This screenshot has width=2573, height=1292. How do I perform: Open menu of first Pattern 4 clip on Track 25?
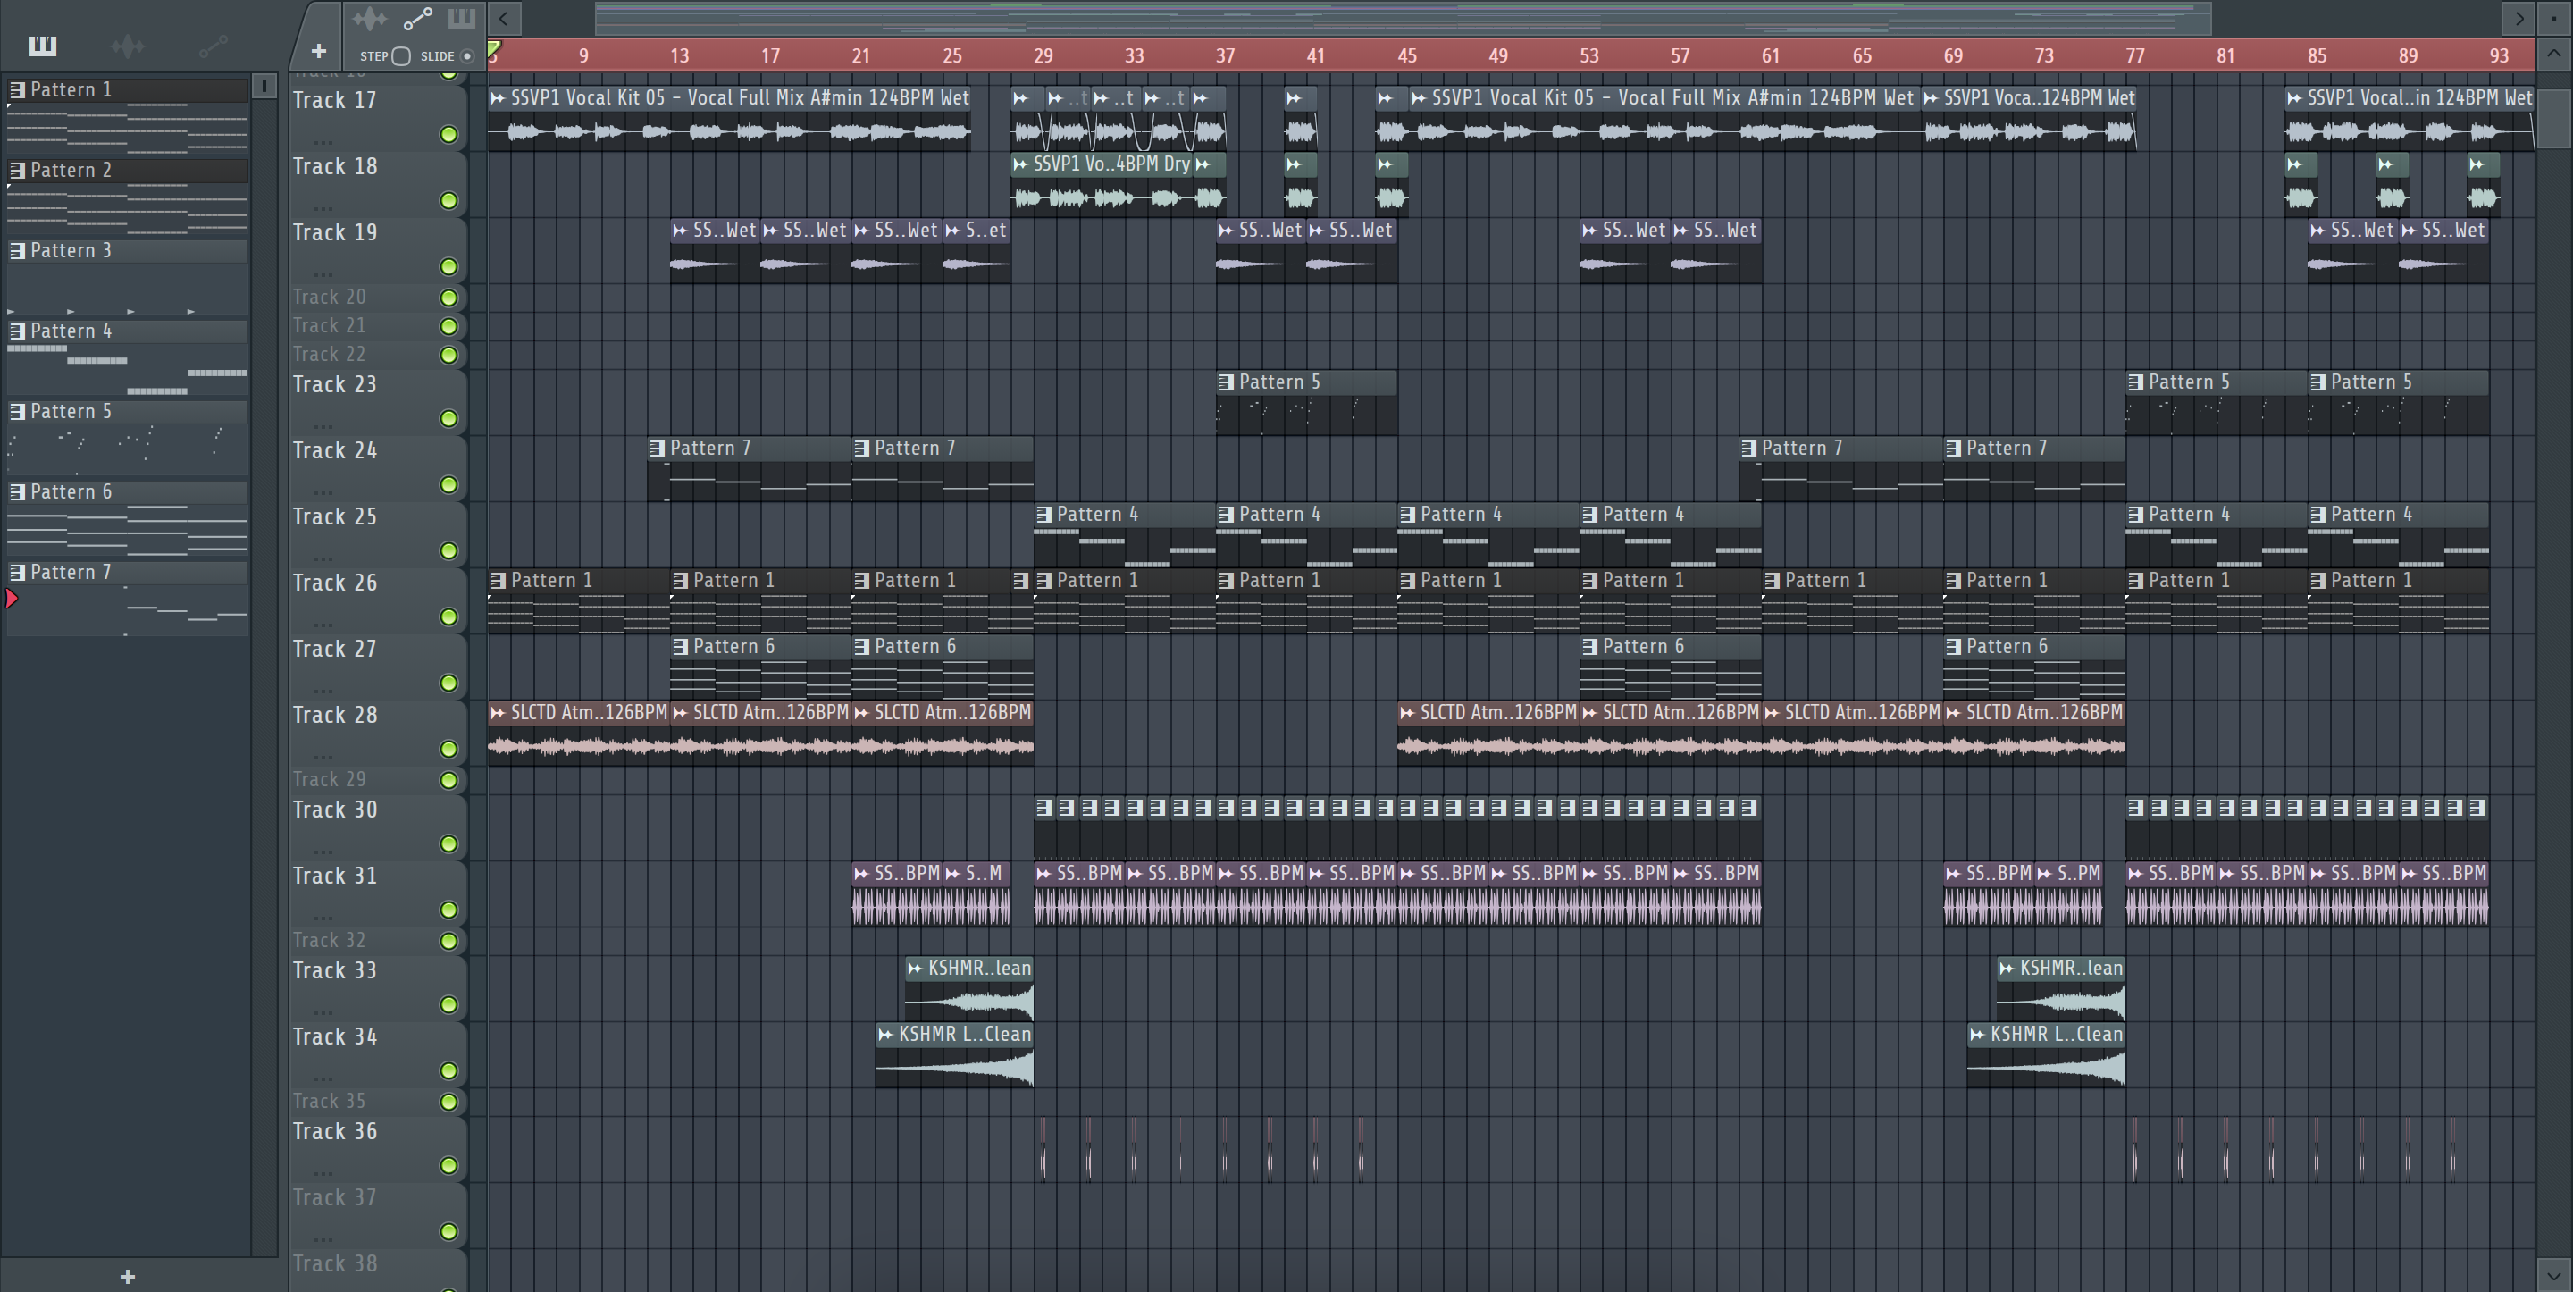(x=1044, y=515)
